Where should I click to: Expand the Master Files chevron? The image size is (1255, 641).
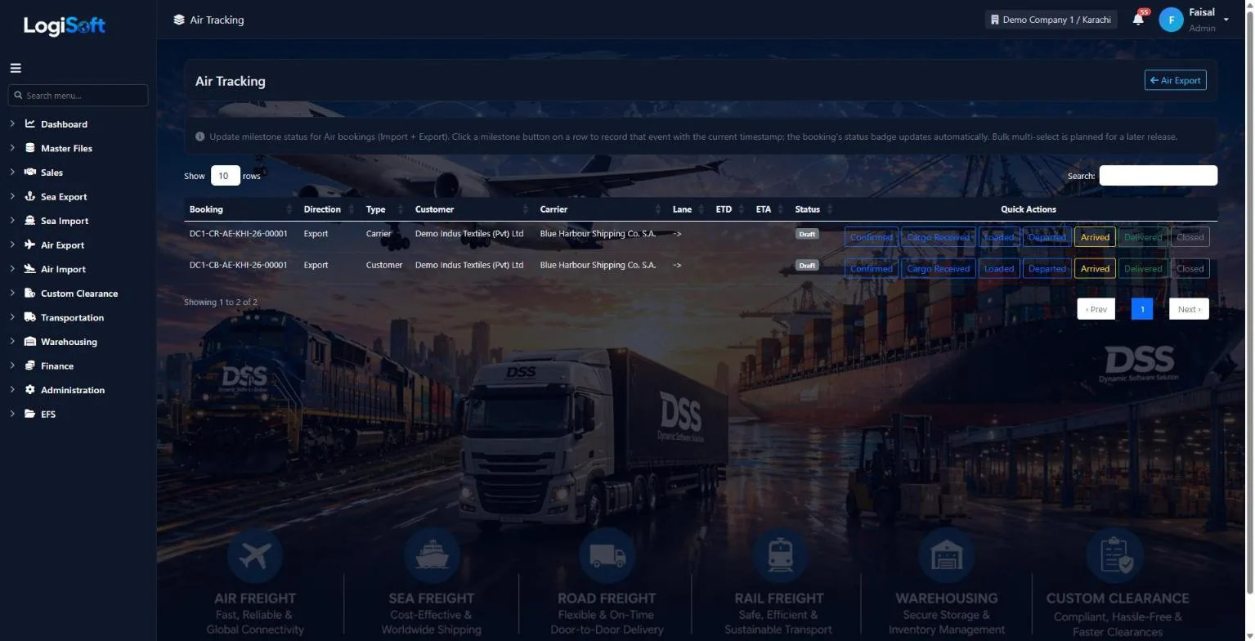pyautogui.click(x=12, y=148)
